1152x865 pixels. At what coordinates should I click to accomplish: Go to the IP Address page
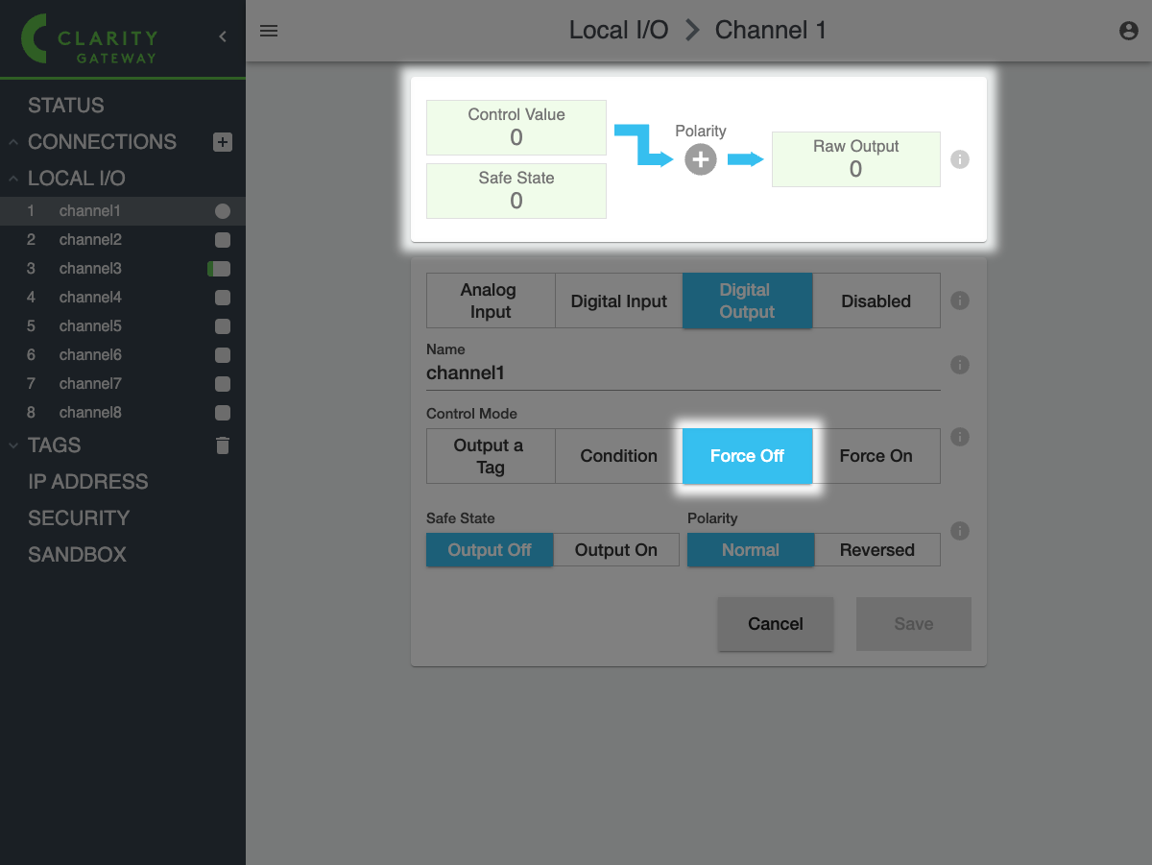coord(88,482)
